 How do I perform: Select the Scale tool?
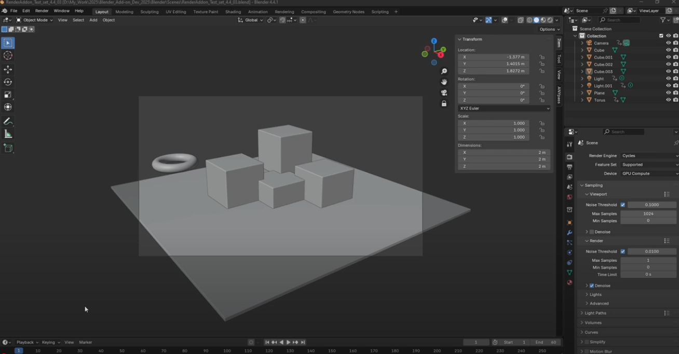[8, 94]
